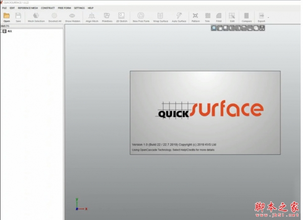Select the third icon in the view toolbar
The width and height of the screenshot is (303, 220).
coord(226,28)
